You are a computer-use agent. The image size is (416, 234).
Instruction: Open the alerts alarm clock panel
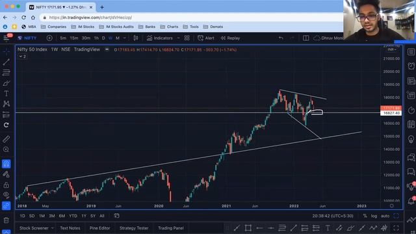pyautogui.click(x=411, y=66)
